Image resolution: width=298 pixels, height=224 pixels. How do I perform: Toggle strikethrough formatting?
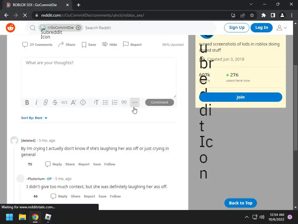[x=55, y=102]
